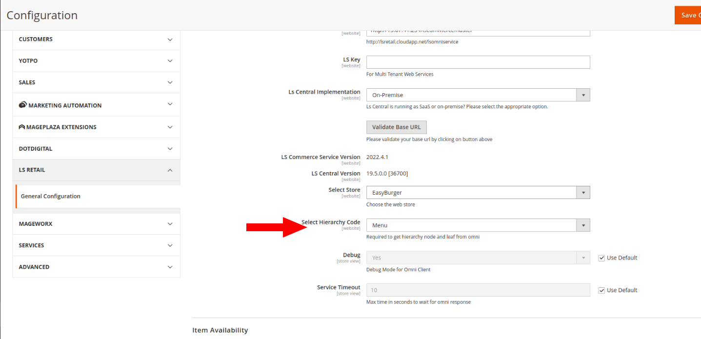This screenshot has height=339, width=701.
Task: Expand the Customers section chevron
Action: click(x=170, y=40)
